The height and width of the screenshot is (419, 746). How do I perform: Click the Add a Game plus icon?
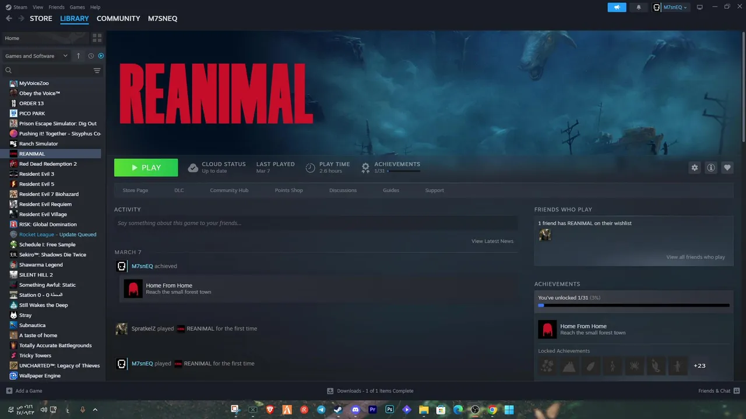tap(9, 390)
